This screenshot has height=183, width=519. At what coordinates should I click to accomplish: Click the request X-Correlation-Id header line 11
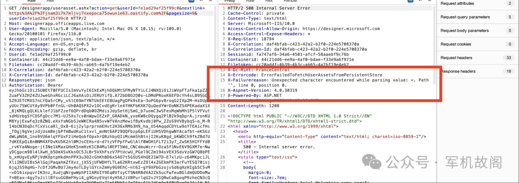[78, 75]
